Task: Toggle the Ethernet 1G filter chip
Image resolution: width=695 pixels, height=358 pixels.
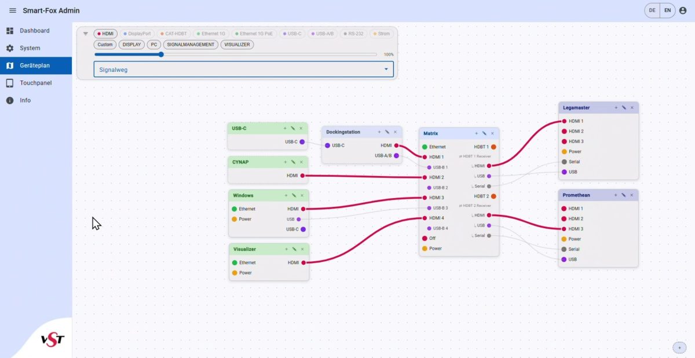Action: click(x=211, y=34)
